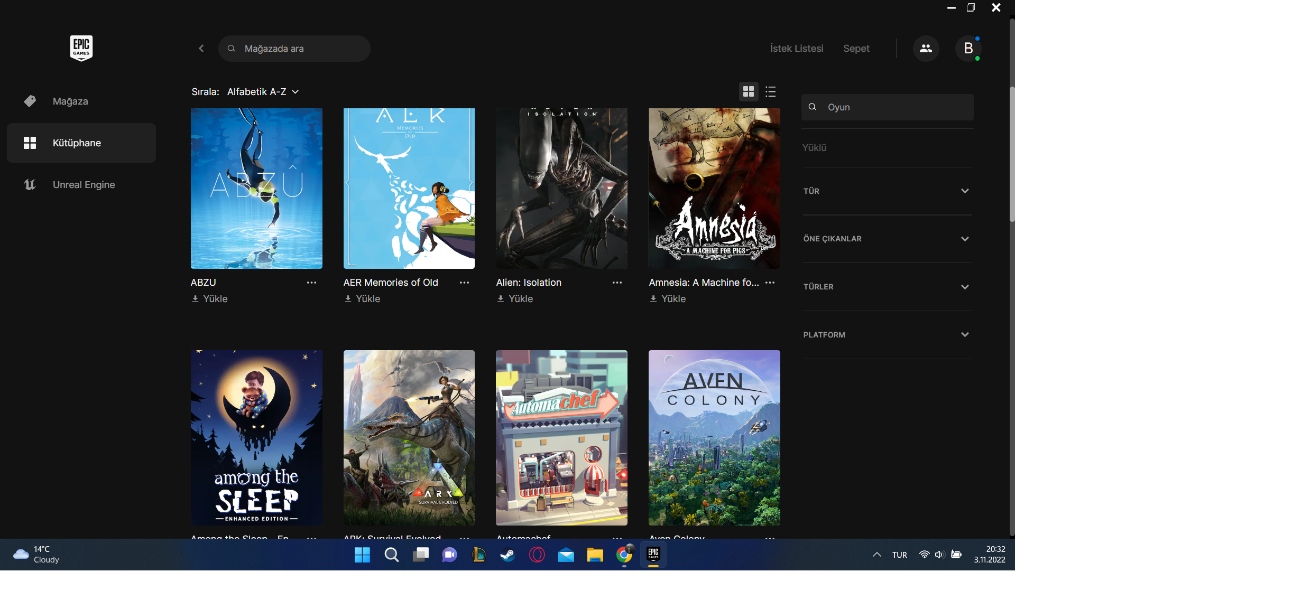Open the Chat app from taskbar
Image resolution: width=1292 pixels, height=600 pixels.
click(x=450, y=555)
